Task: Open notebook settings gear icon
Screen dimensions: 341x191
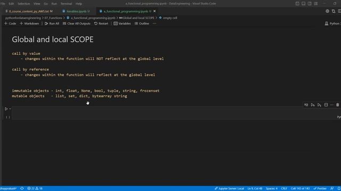Action: (327, 11)
